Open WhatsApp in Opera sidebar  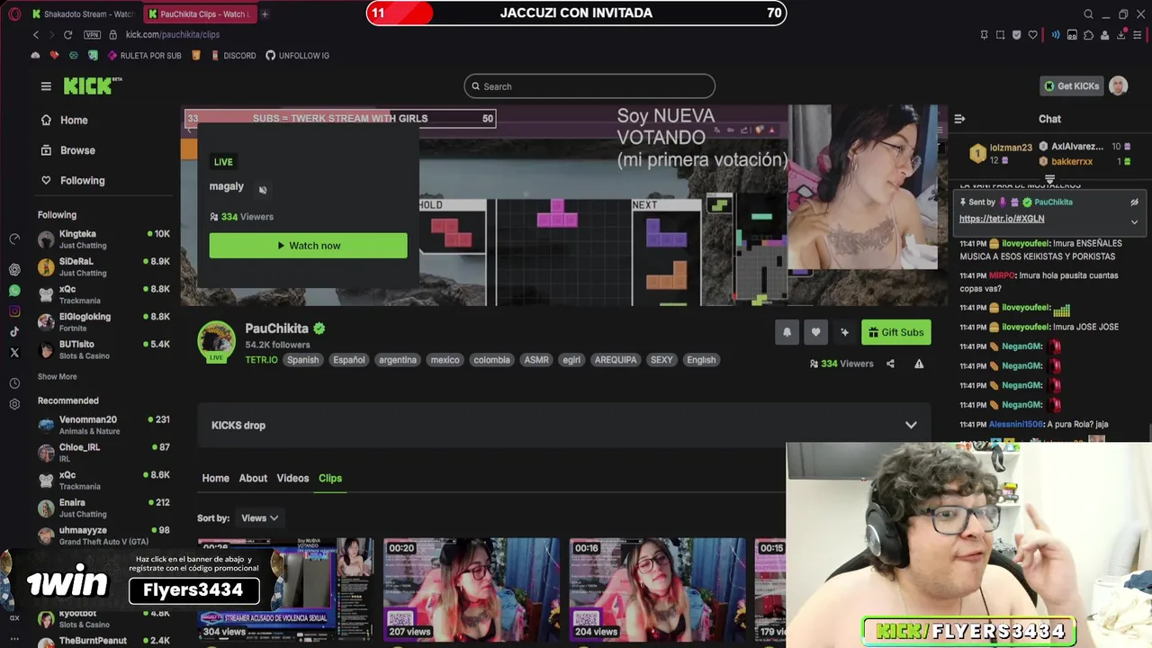14,291
